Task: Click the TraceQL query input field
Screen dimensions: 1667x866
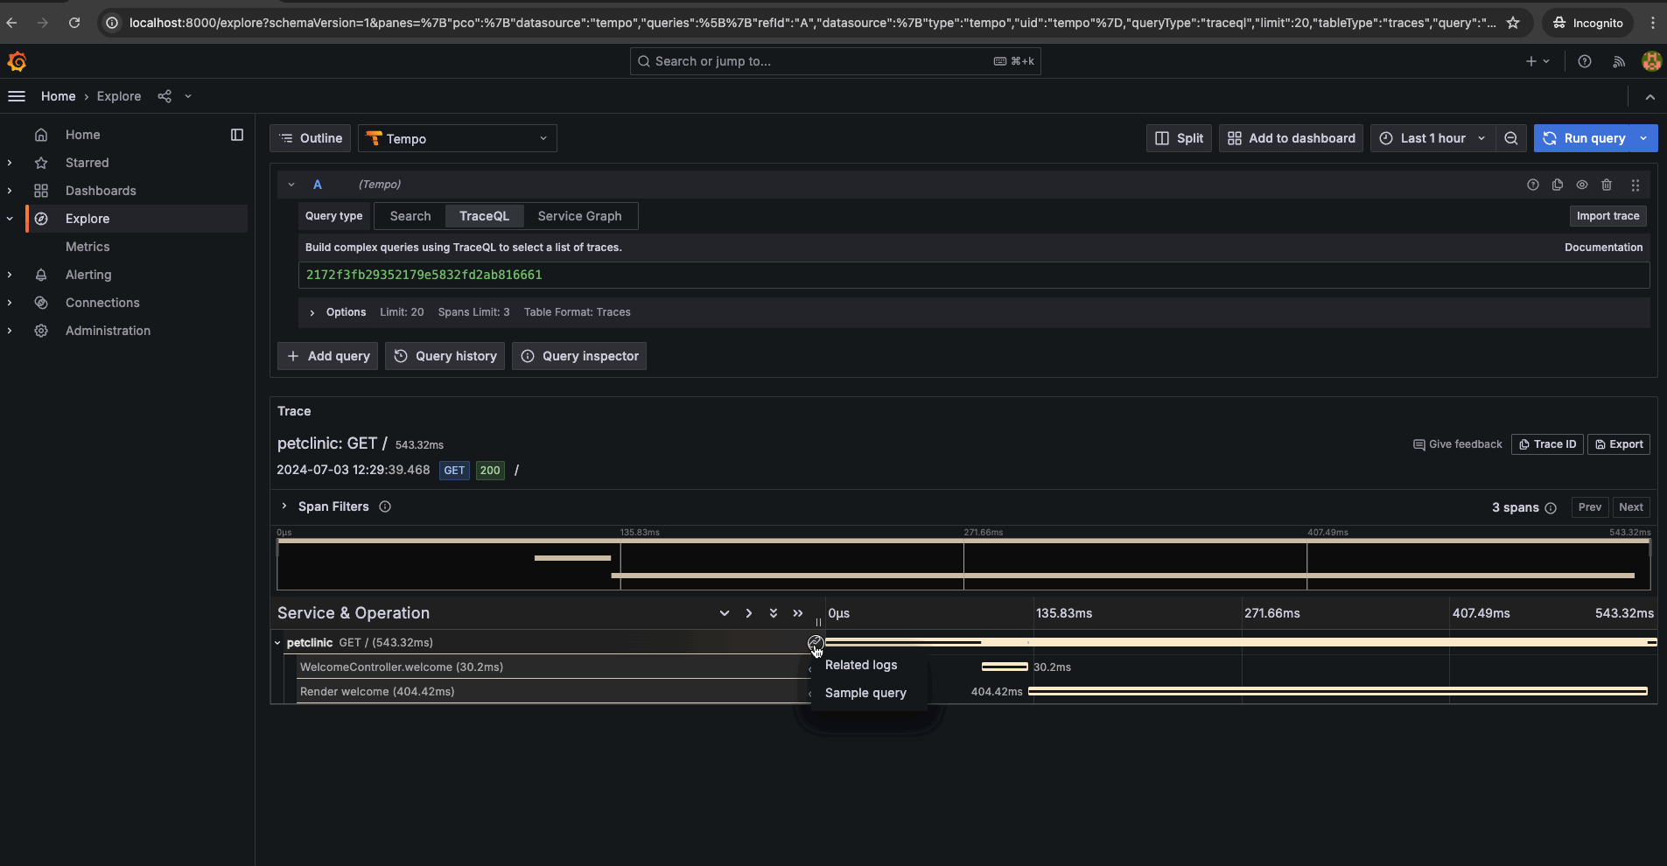Action: (x=973, y=275)
